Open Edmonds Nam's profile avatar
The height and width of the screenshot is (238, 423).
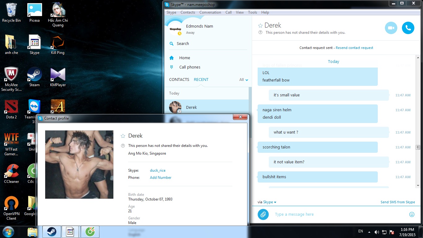[x=175, y=29]
